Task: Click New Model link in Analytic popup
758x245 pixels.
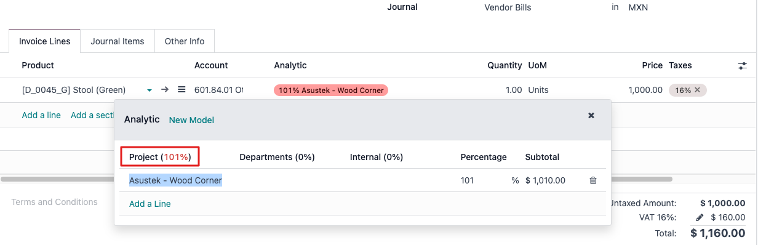Action: click(x=191, y=120)
